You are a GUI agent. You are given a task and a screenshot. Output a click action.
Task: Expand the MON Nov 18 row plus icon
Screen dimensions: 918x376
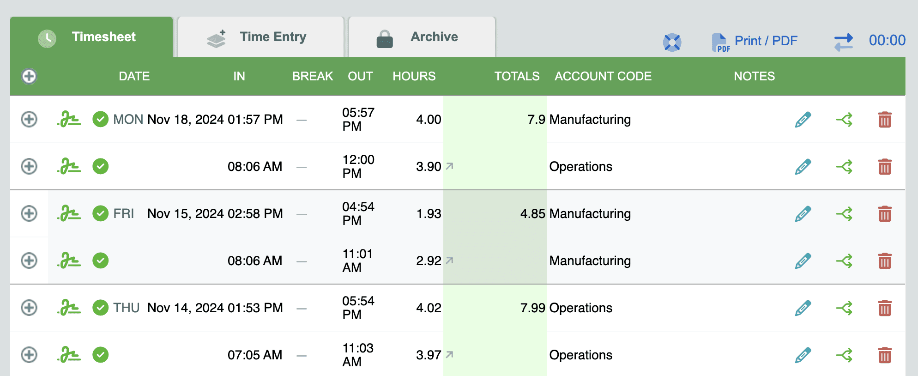(x=29, y=119)
